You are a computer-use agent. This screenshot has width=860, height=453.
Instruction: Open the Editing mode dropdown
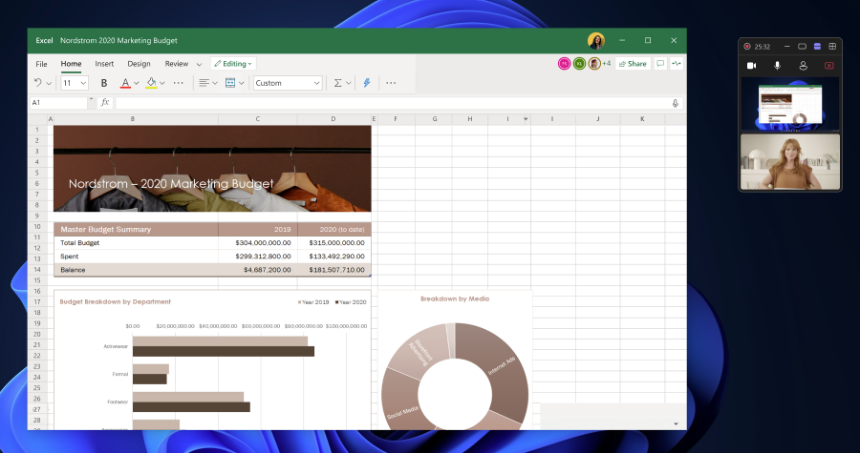point(233,64)
